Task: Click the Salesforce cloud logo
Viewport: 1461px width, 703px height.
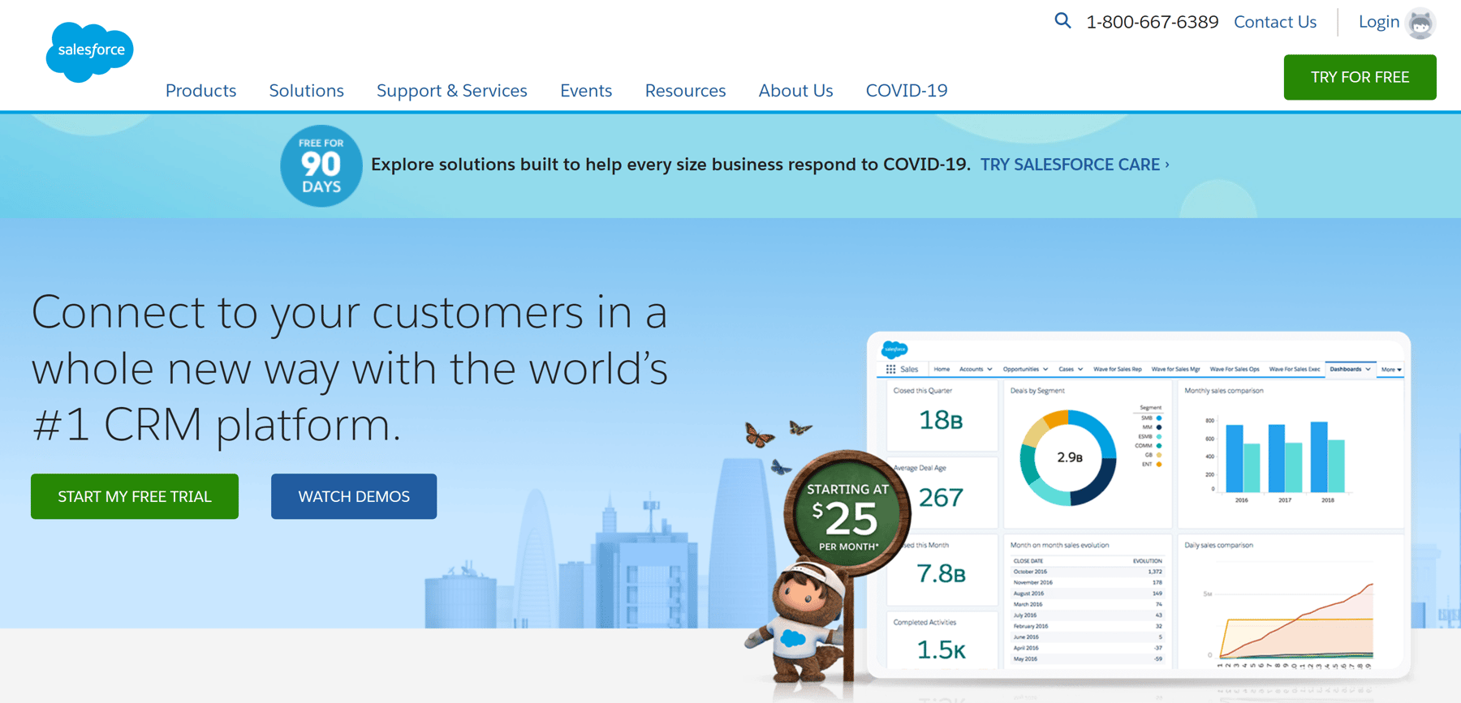Action: (89, 51)
